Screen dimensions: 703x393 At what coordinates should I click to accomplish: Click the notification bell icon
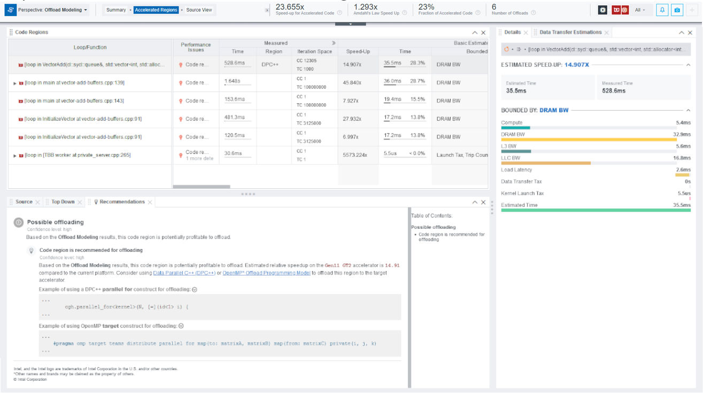click(662, 10)
